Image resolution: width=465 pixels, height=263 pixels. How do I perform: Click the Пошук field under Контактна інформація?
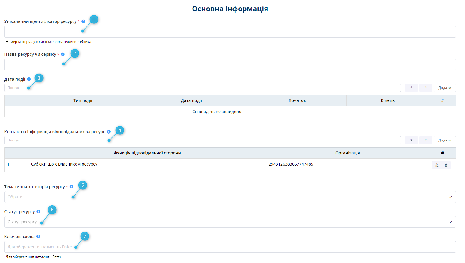tap(203, 140)
